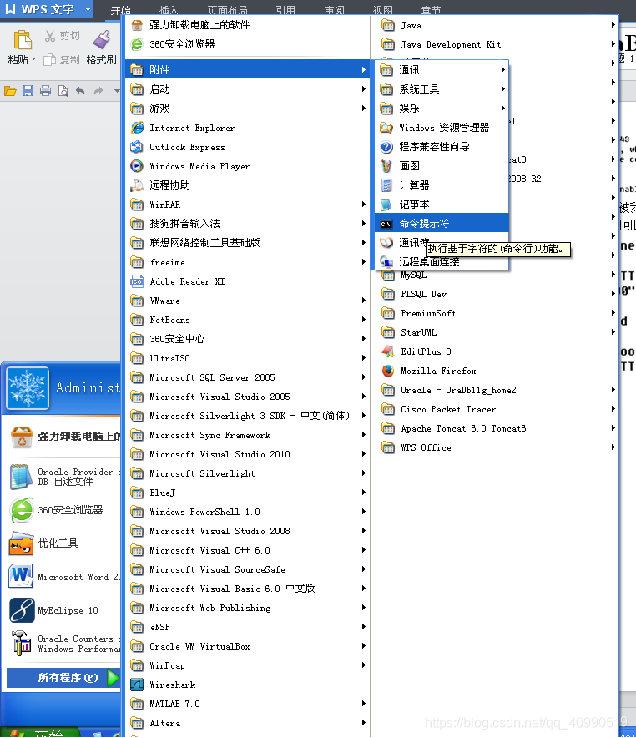Open the eNSP menu entry
636x738 pixels.
click(x=247, y=627)
